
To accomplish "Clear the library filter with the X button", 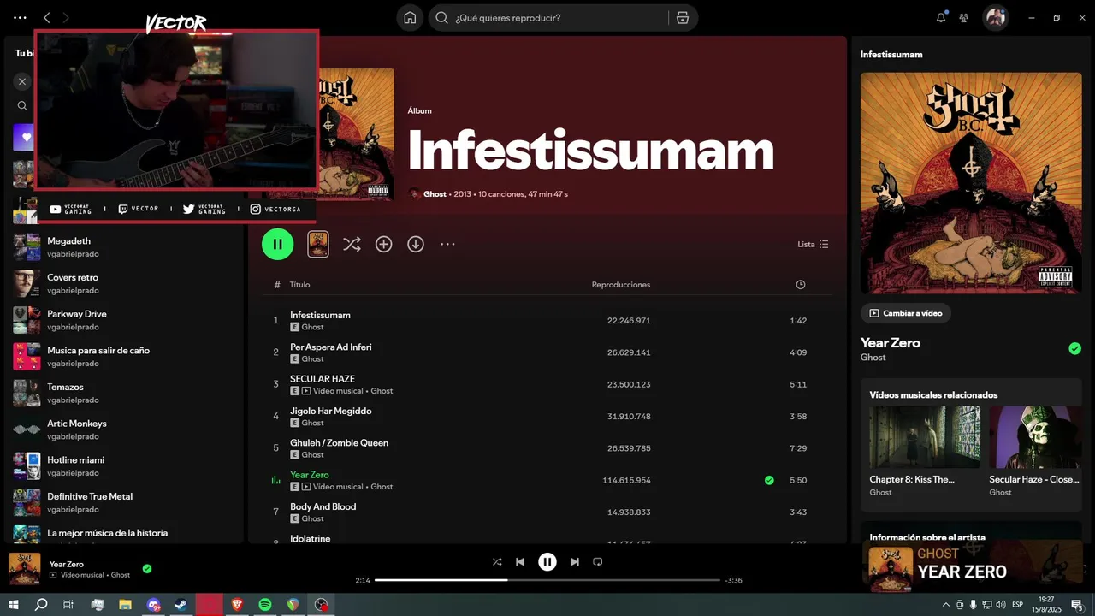I will coord(22,81).
